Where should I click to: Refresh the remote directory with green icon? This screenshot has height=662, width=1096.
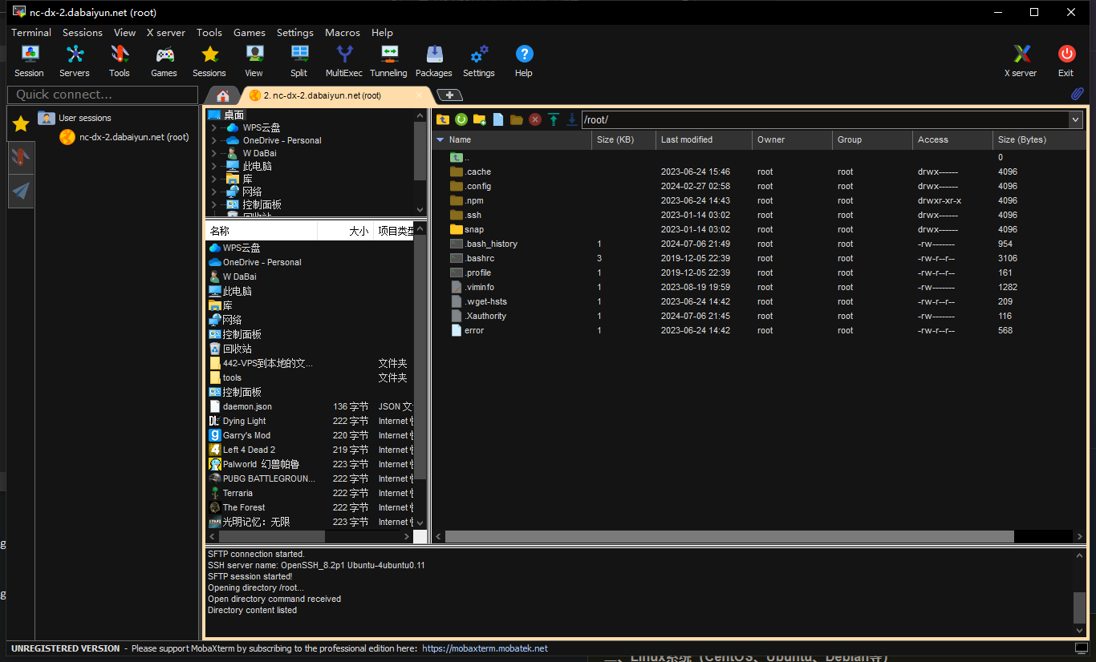click(x=461, y=119)
